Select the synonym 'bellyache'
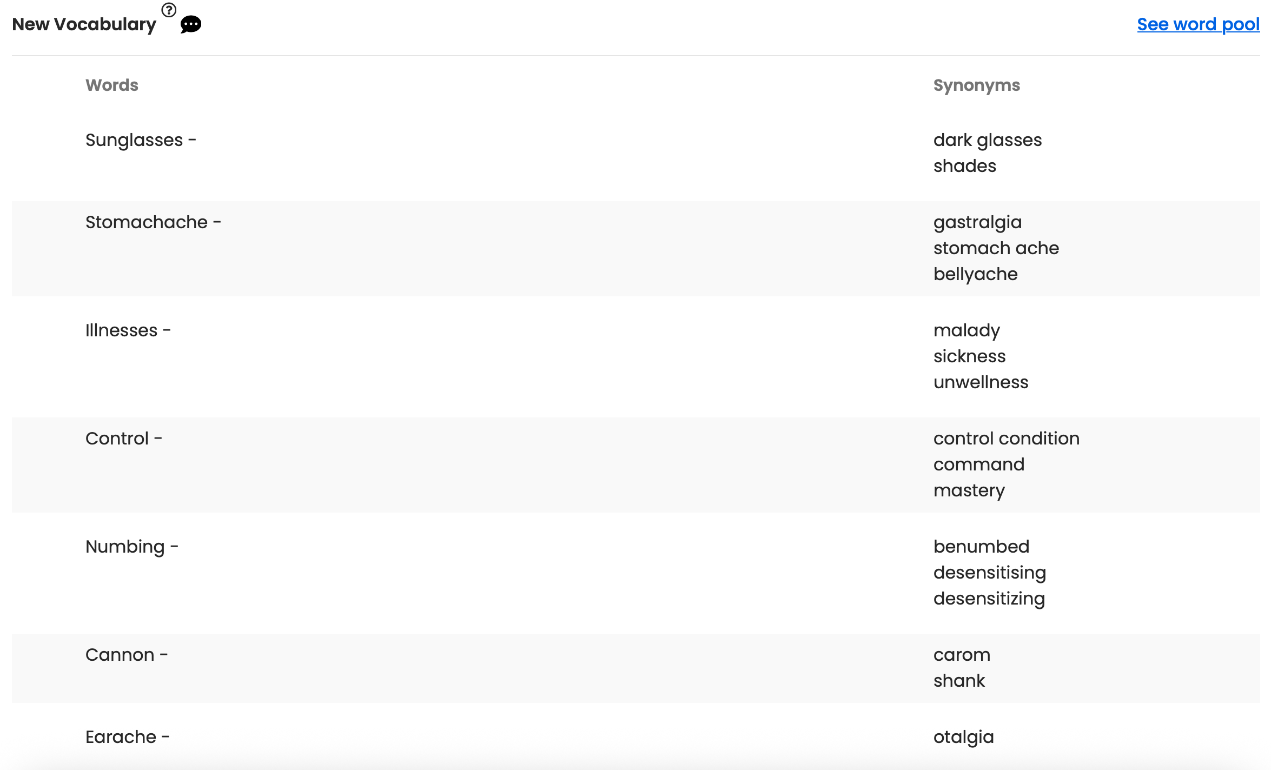This screenshot has height=770, width=1271. tap(975, 274)
